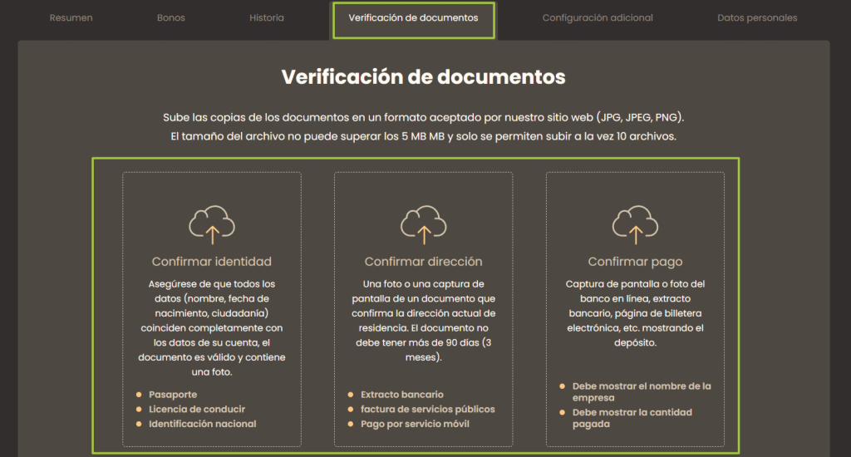Click Pago por servicio móvil item
Screen dimensions: 851x457
[x=415, y=424]
